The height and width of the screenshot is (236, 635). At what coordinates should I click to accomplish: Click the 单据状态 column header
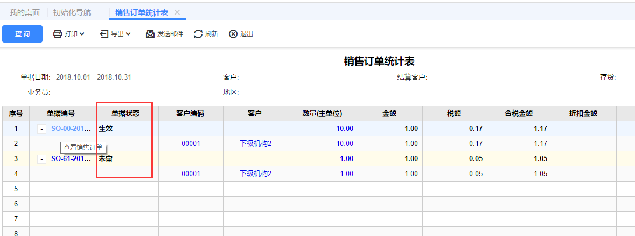click(x=125, y=114)
